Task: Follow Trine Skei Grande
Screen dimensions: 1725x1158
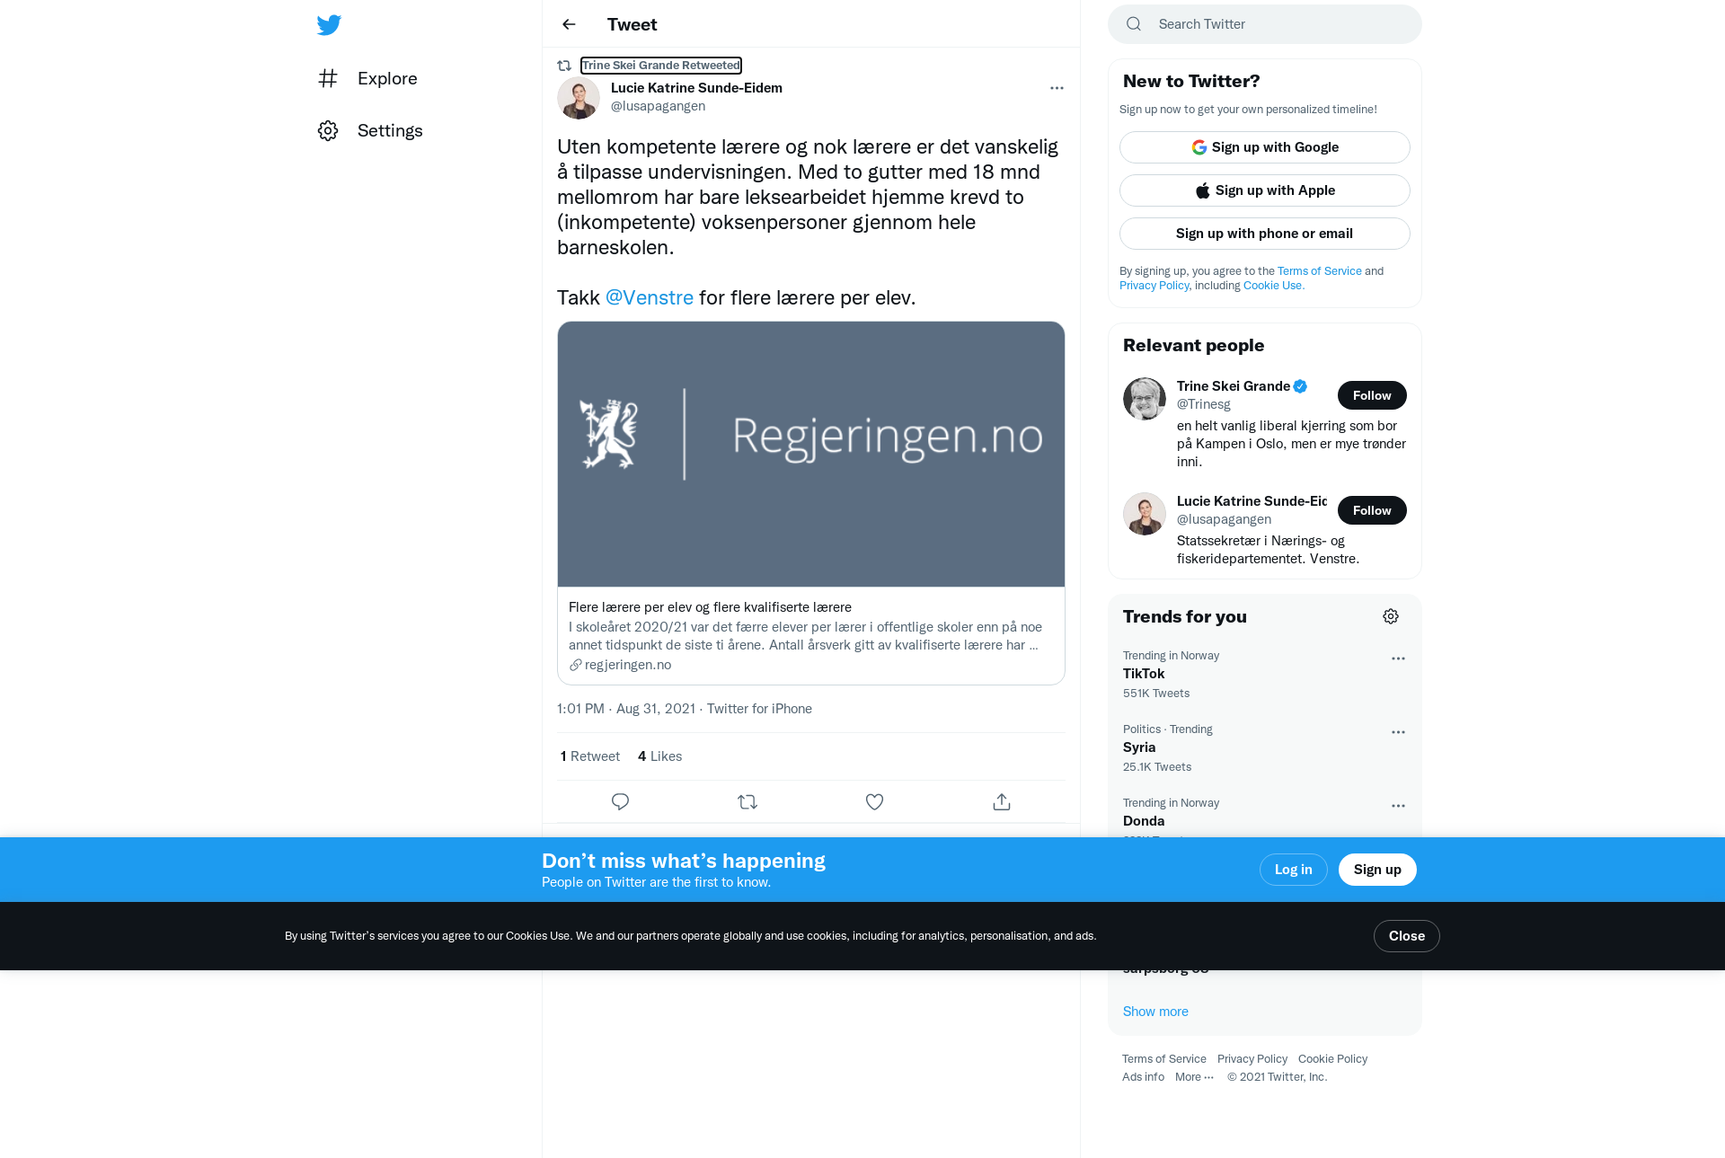Action: (1372, 395)
